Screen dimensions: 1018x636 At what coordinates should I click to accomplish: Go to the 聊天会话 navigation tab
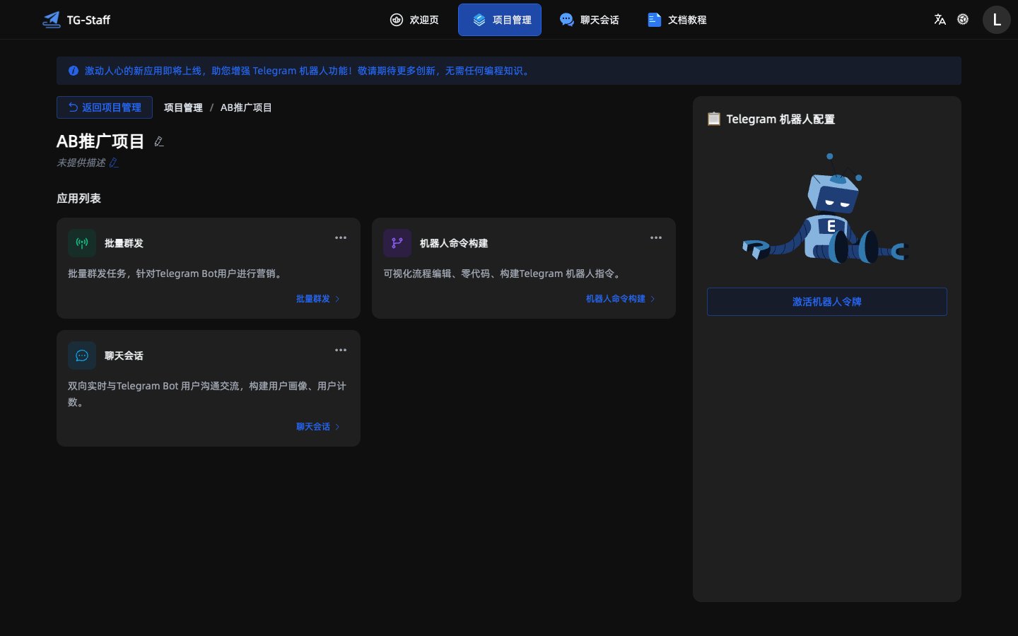click(589, 20)
